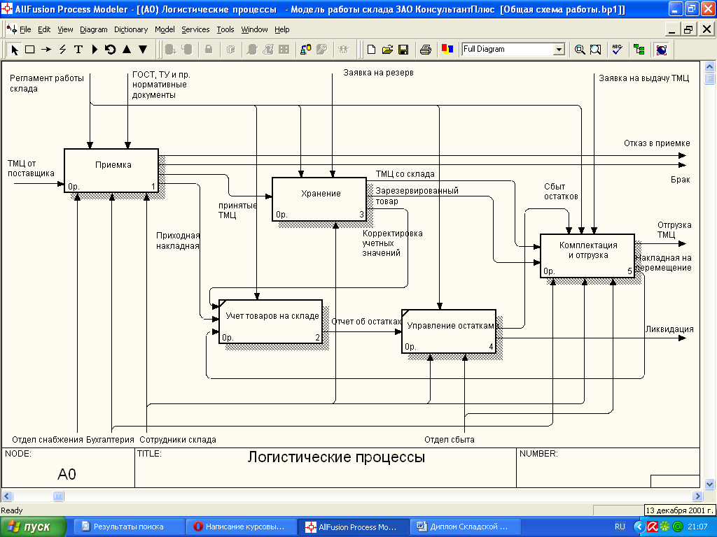Click the Ликвидация output label
Image resolution: width=717 pixels, height=537 pixels.
click(x=669, y=329)
